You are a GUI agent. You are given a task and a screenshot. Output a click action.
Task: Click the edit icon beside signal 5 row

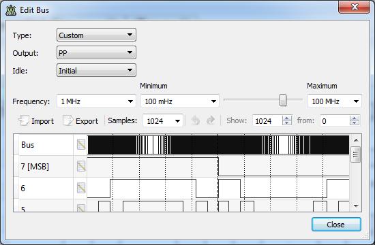pos(81,208)
